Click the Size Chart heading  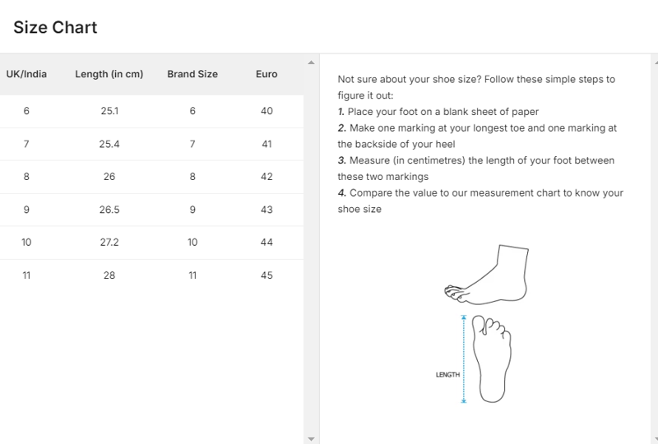[55, 27]
